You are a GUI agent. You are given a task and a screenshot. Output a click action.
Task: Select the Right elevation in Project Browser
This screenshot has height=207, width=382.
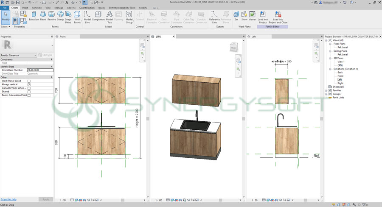point(340,83)
